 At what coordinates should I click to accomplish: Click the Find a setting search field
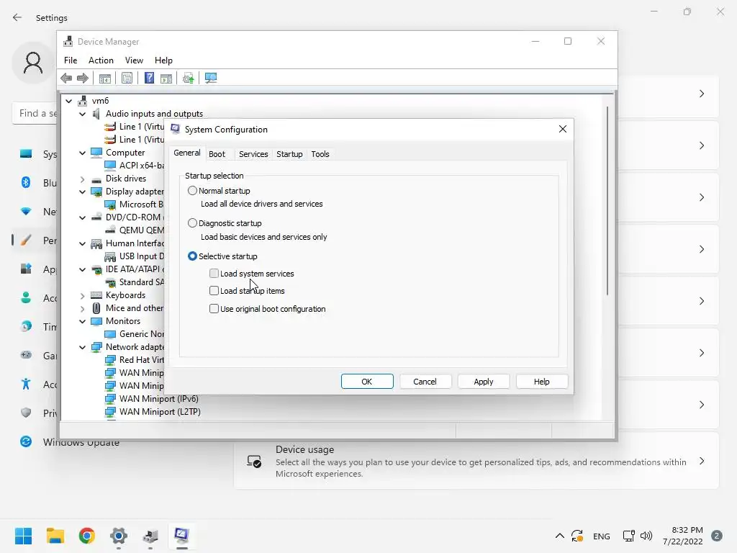[x=36, y=113]
